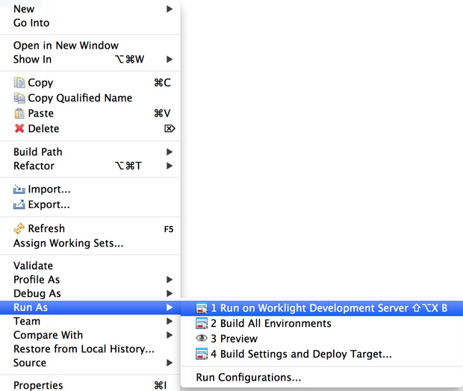Open Run Configurations...

tap(322, 378)
